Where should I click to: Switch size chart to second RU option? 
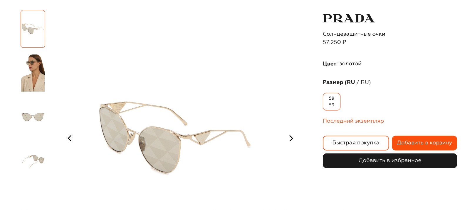(x=365, y=82)
